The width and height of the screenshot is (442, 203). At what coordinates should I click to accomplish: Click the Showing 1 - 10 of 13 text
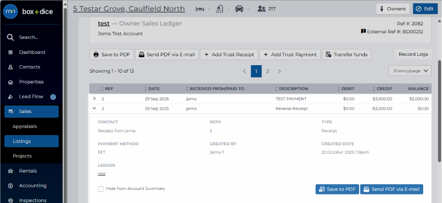[x=111, y=71]
